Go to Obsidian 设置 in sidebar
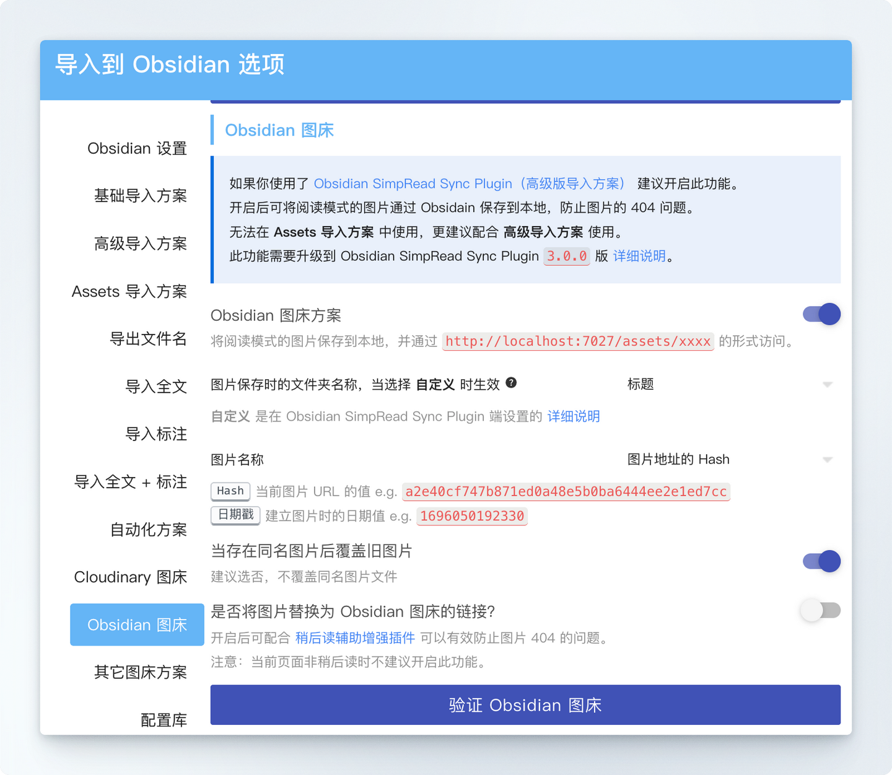This screenshot has height=775, width=892. [x=137, y=149]
